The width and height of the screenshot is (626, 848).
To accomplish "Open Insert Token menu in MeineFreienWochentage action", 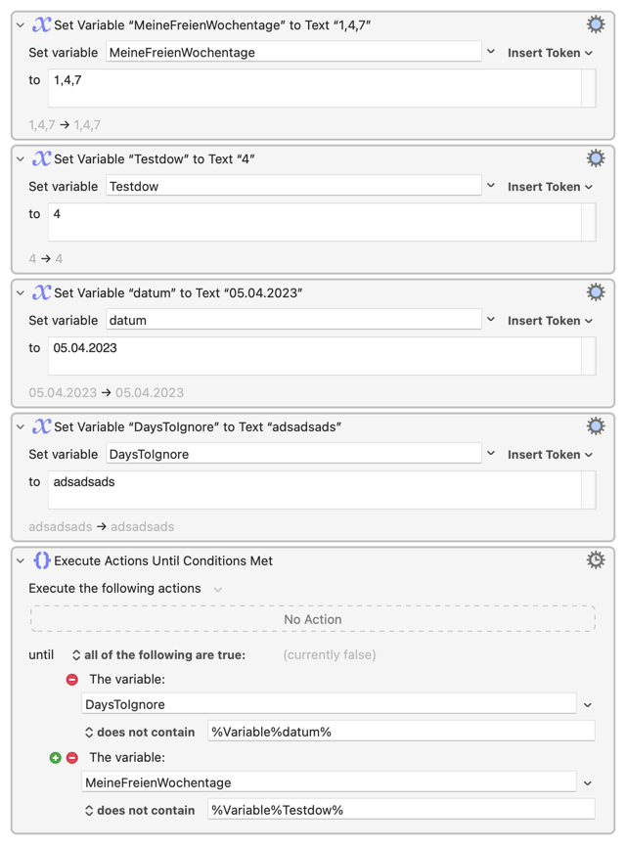I will (550, 53).
